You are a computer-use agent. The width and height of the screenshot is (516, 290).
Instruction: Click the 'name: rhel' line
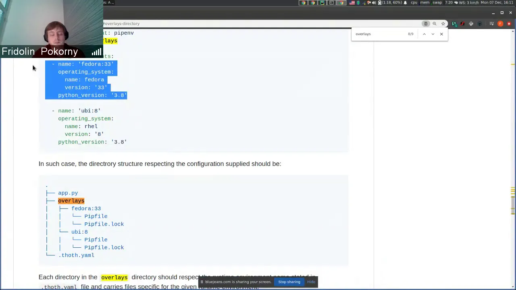tap(81, 126)
